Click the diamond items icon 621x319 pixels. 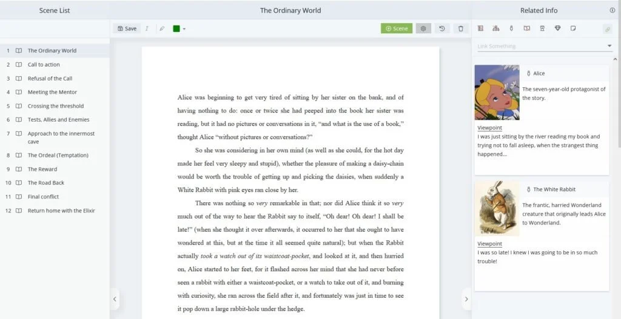pyautogui.click(x=558, y=28)
